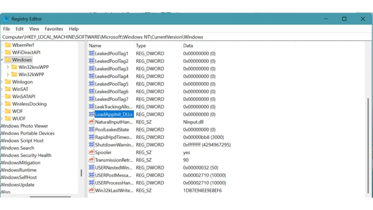373x210 pixels.
Task: Click the ShutdownWarnin... value icon
Action: tap(91, 145)
